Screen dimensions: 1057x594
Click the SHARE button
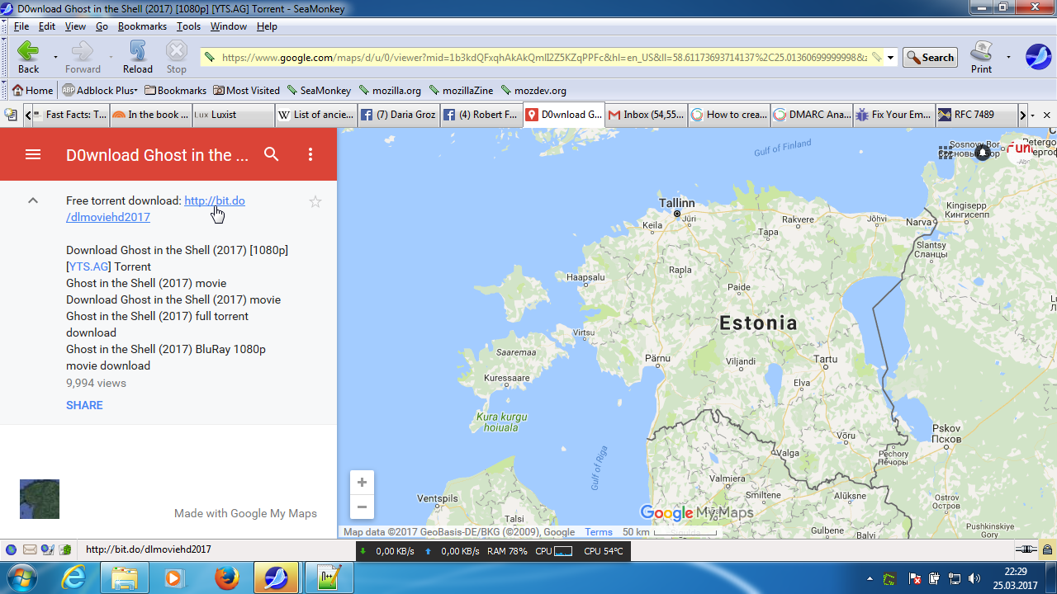pyautogui.click(x=84, y=405)
